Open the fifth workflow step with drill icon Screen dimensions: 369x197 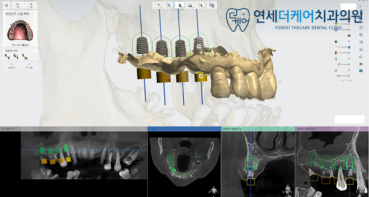pos(201,5)
